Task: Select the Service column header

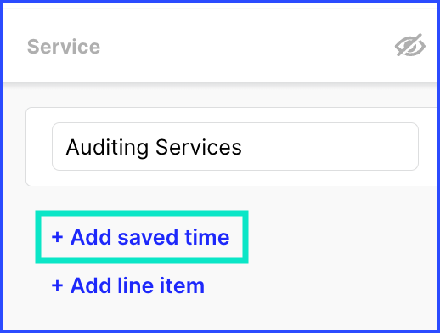Action: [64, 47]
